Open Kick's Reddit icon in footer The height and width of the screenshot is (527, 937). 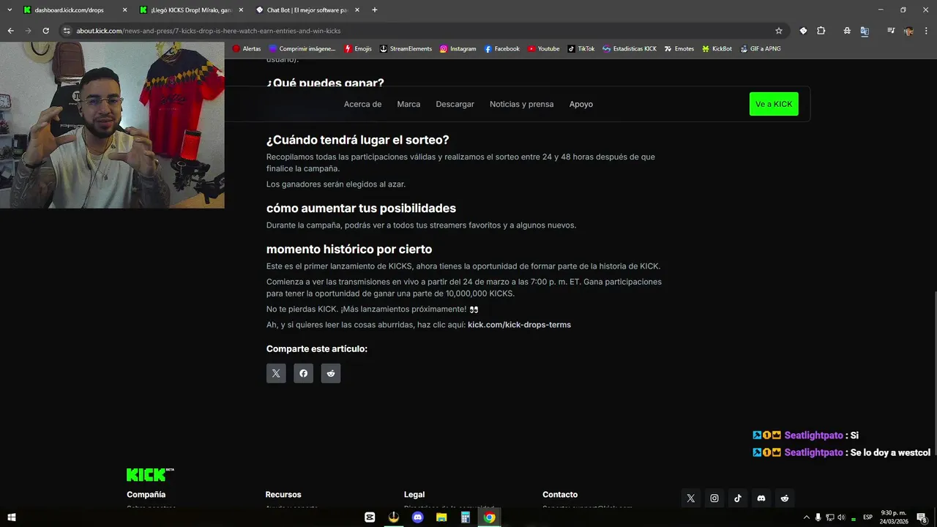[x=785, y=498]
